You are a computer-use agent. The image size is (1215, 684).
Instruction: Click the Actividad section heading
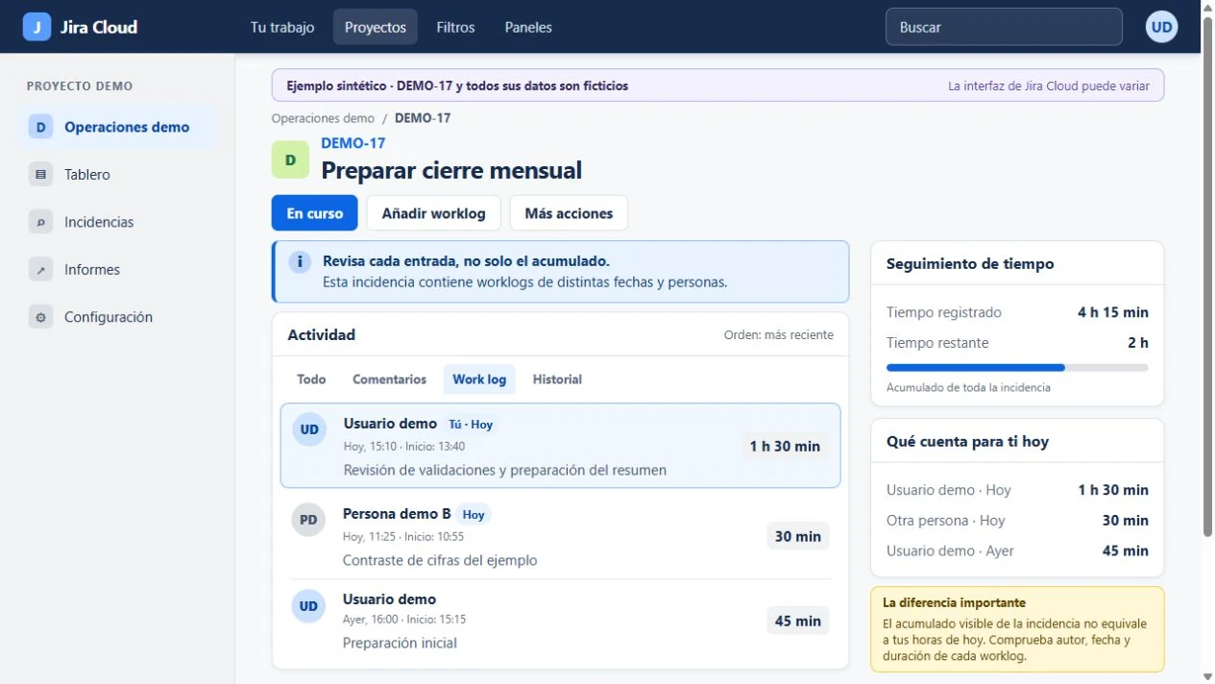pos(322,335)
